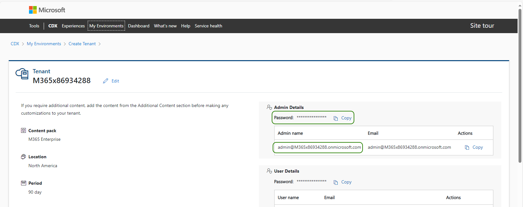Click Actions column header in admin table

465,133
